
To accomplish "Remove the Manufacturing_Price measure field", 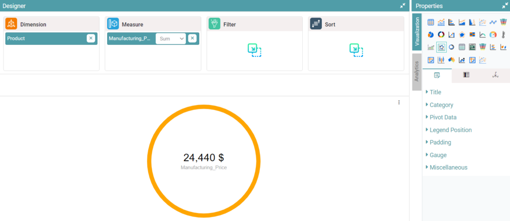I will [192, 38].
